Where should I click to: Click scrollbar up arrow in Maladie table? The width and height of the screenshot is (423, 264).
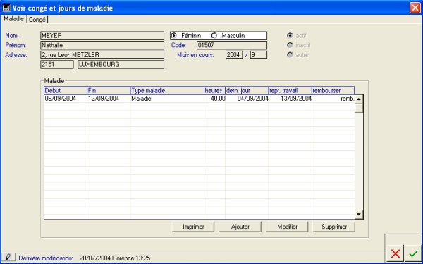point(359,99)
